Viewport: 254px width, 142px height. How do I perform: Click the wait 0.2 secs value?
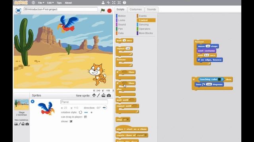206,55
